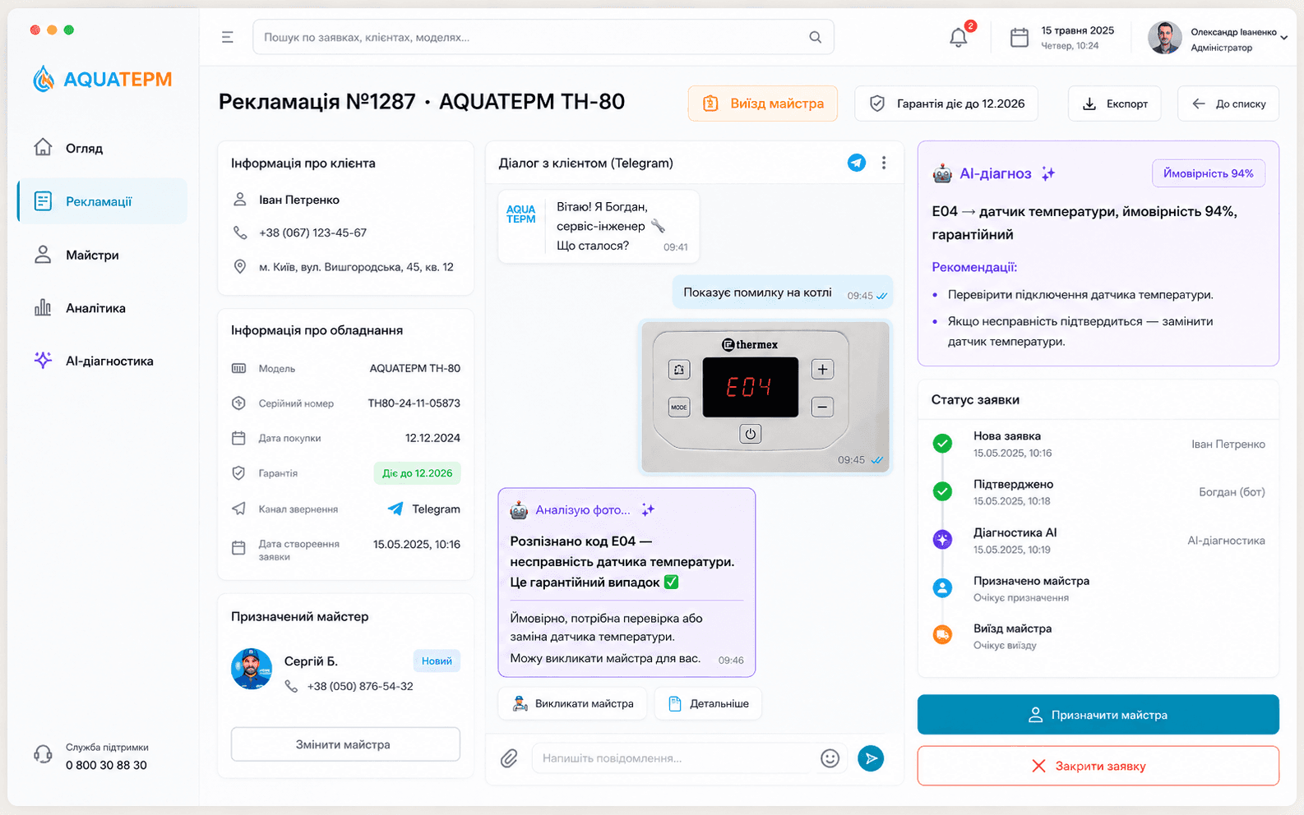Click client address Вишгородська, 45
Screen dimensions: 1304x815
pyautogui.click(x=356, y=267)
